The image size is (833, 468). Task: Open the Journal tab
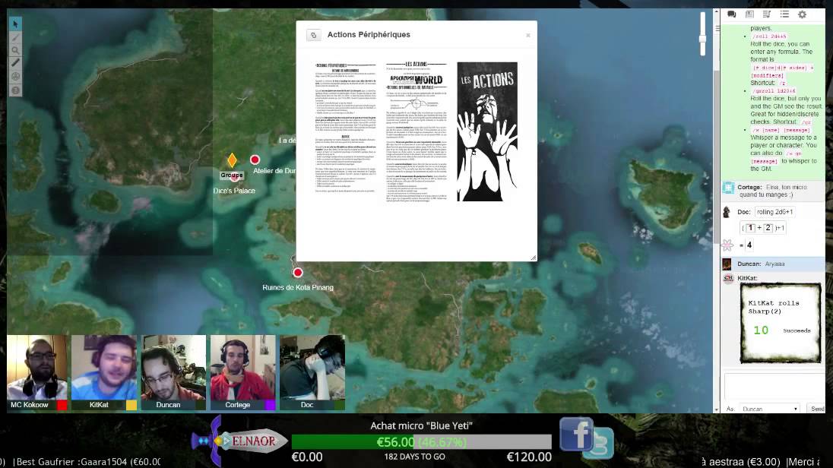[749, 14]
